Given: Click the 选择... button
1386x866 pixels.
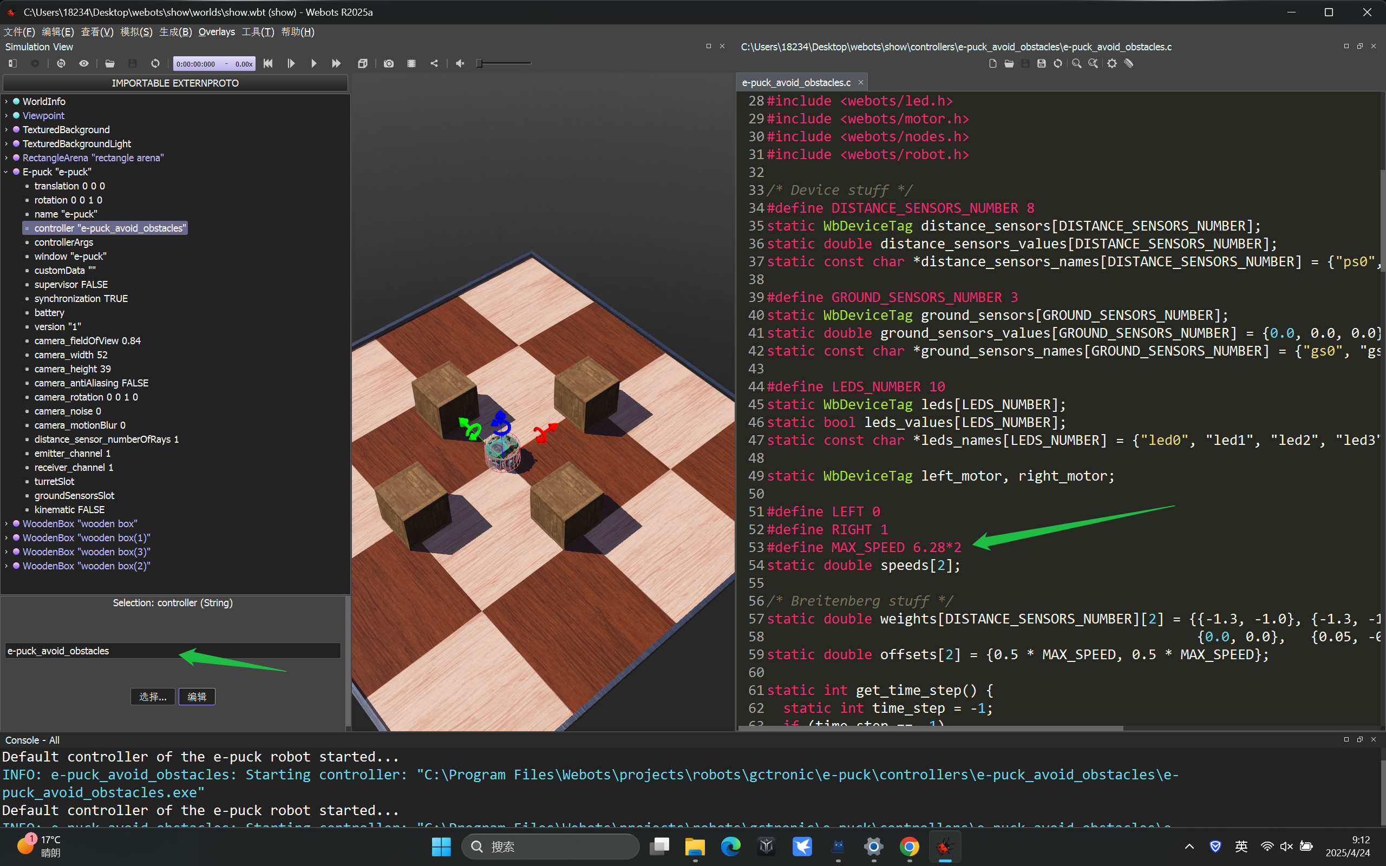Looking at the screenshot, I should click(152, 697).
